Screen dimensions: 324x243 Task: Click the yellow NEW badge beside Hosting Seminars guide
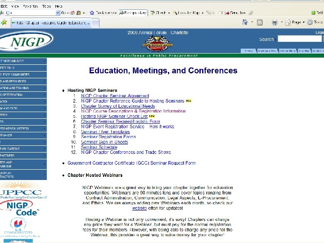tap(189, 101)
